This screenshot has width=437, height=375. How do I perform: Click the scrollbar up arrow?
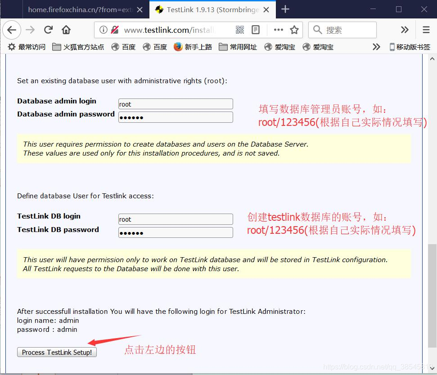[432, 59]
